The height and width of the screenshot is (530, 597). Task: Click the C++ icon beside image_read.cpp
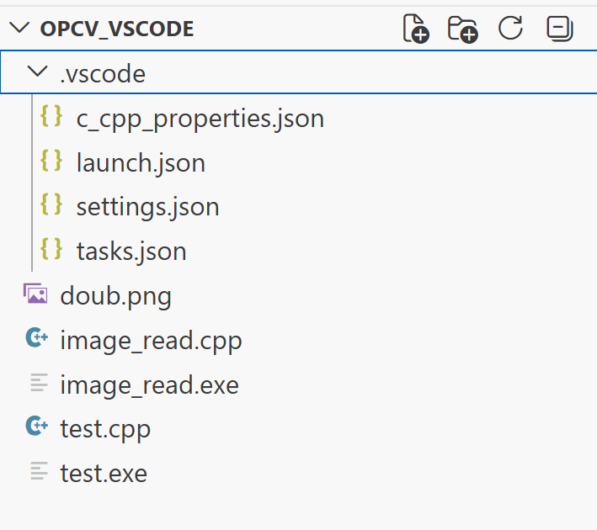[37, 337]
